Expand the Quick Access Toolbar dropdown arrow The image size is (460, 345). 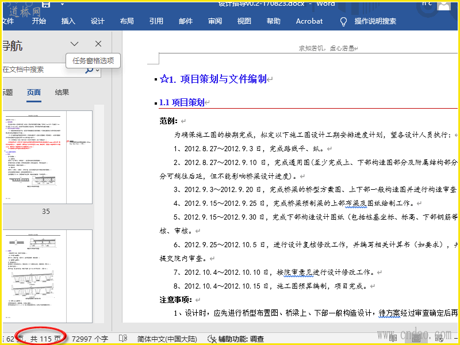pyautogui.click(x=62, y=5)
